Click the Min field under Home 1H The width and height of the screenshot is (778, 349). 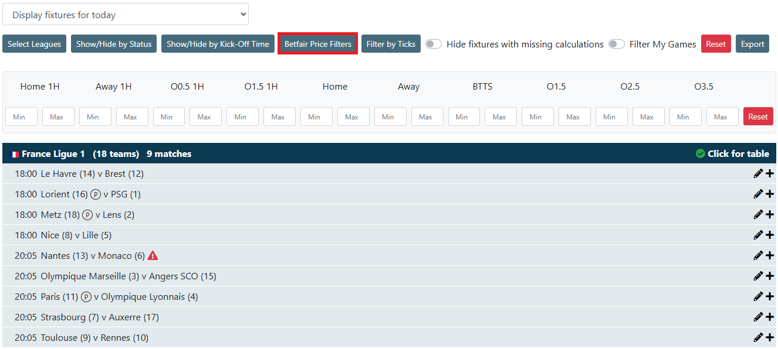pyautogui.click(x=21, y=117)
